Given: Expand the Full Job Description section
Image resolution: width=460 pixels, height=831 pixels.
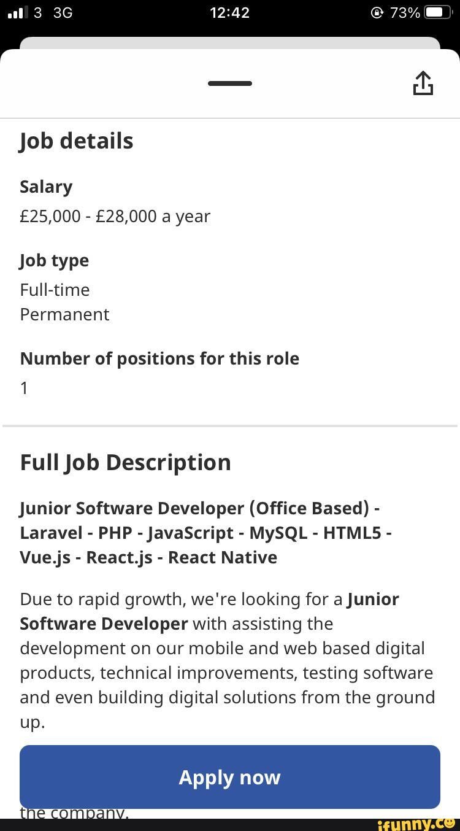Looking at the screenshot, I should click(125, 462).
